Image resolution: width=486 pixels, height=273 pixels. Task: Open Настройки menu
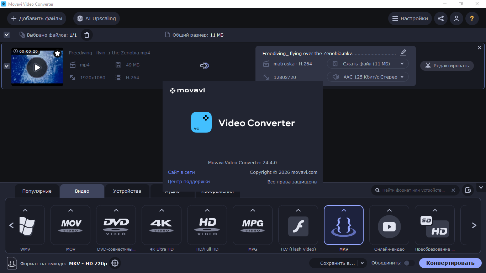410,18
